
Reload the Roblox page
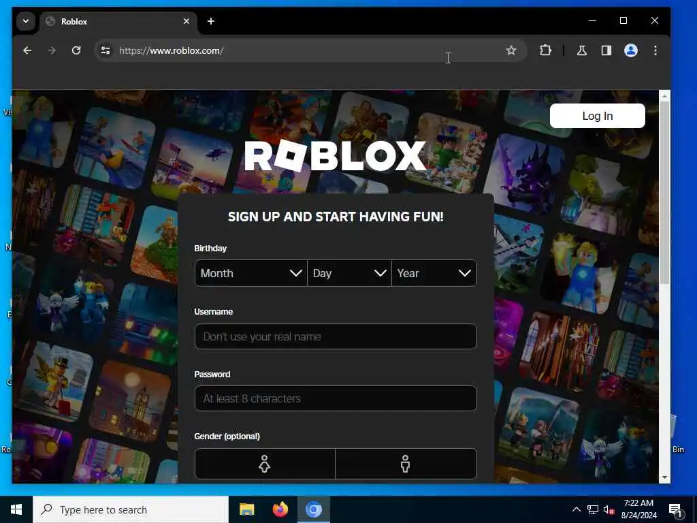76,50
